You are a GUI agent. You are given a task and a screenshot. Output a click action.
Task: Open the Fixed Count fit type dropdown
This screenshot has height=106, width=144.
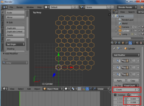[131, 86]
